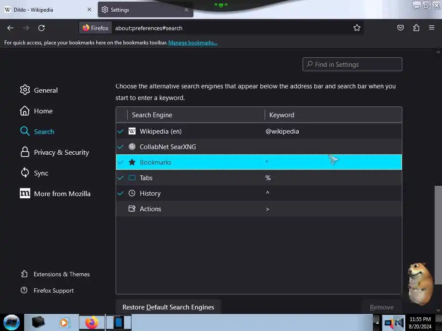Open the General settings category
Viewport: 442px width, 331px height.
(x=46, y=90)
